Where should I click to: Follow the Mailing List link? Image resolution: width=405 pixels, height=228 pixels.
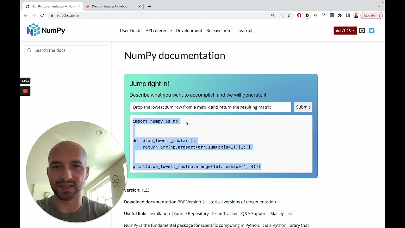click(281, 213)
